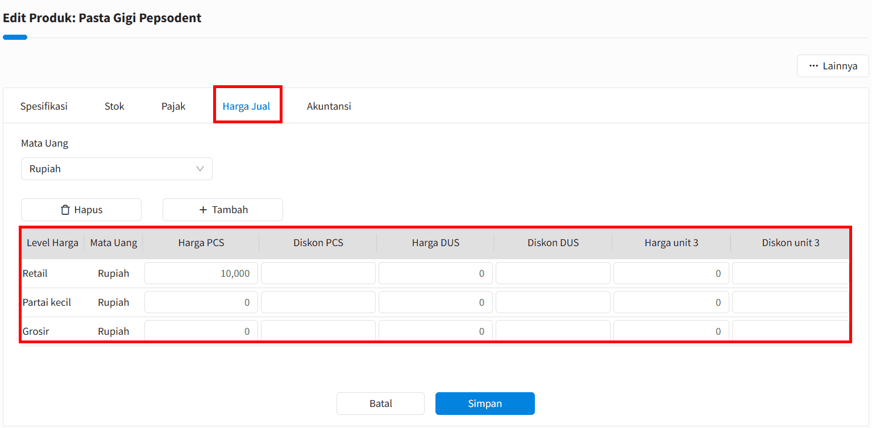This screenshot has width=872, height=428.
Task: Click the Grosir Harga DUS field
Action: tap(435, 331)
